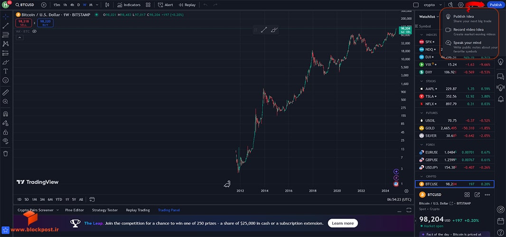Open the symbol details three-dots menu
The width and height of the screenshot is (506, 237).
tap(487, 195)
